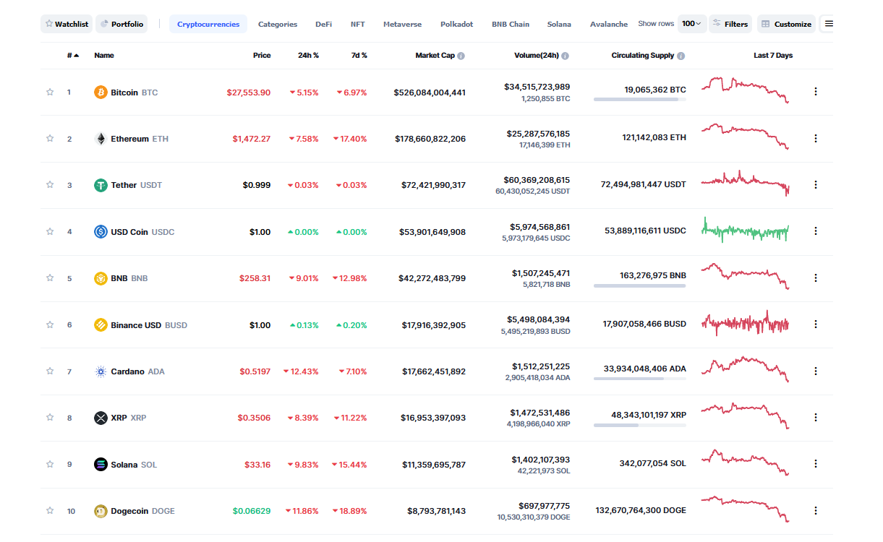
Task: Open the Portfolio button
Action: click(x=121, y=24)
